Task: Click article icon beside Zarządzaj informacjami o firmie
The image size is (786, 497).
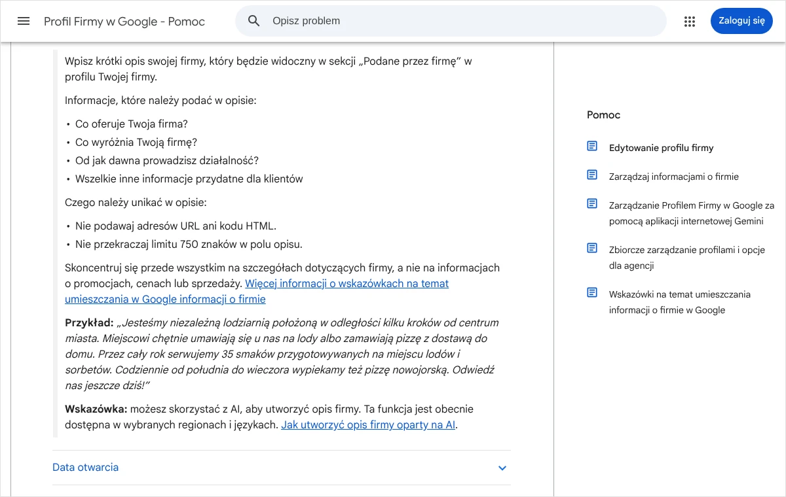Action: [592, 175]
